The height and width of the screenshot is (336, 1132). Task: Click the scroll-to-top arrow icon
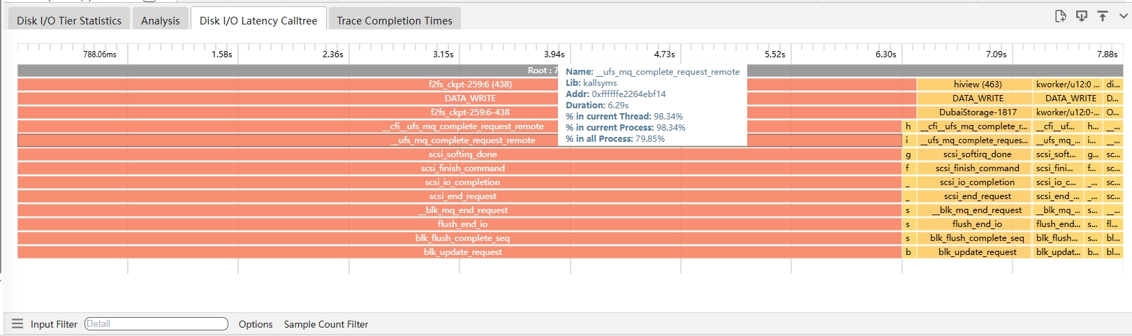tap(1103, 16)
